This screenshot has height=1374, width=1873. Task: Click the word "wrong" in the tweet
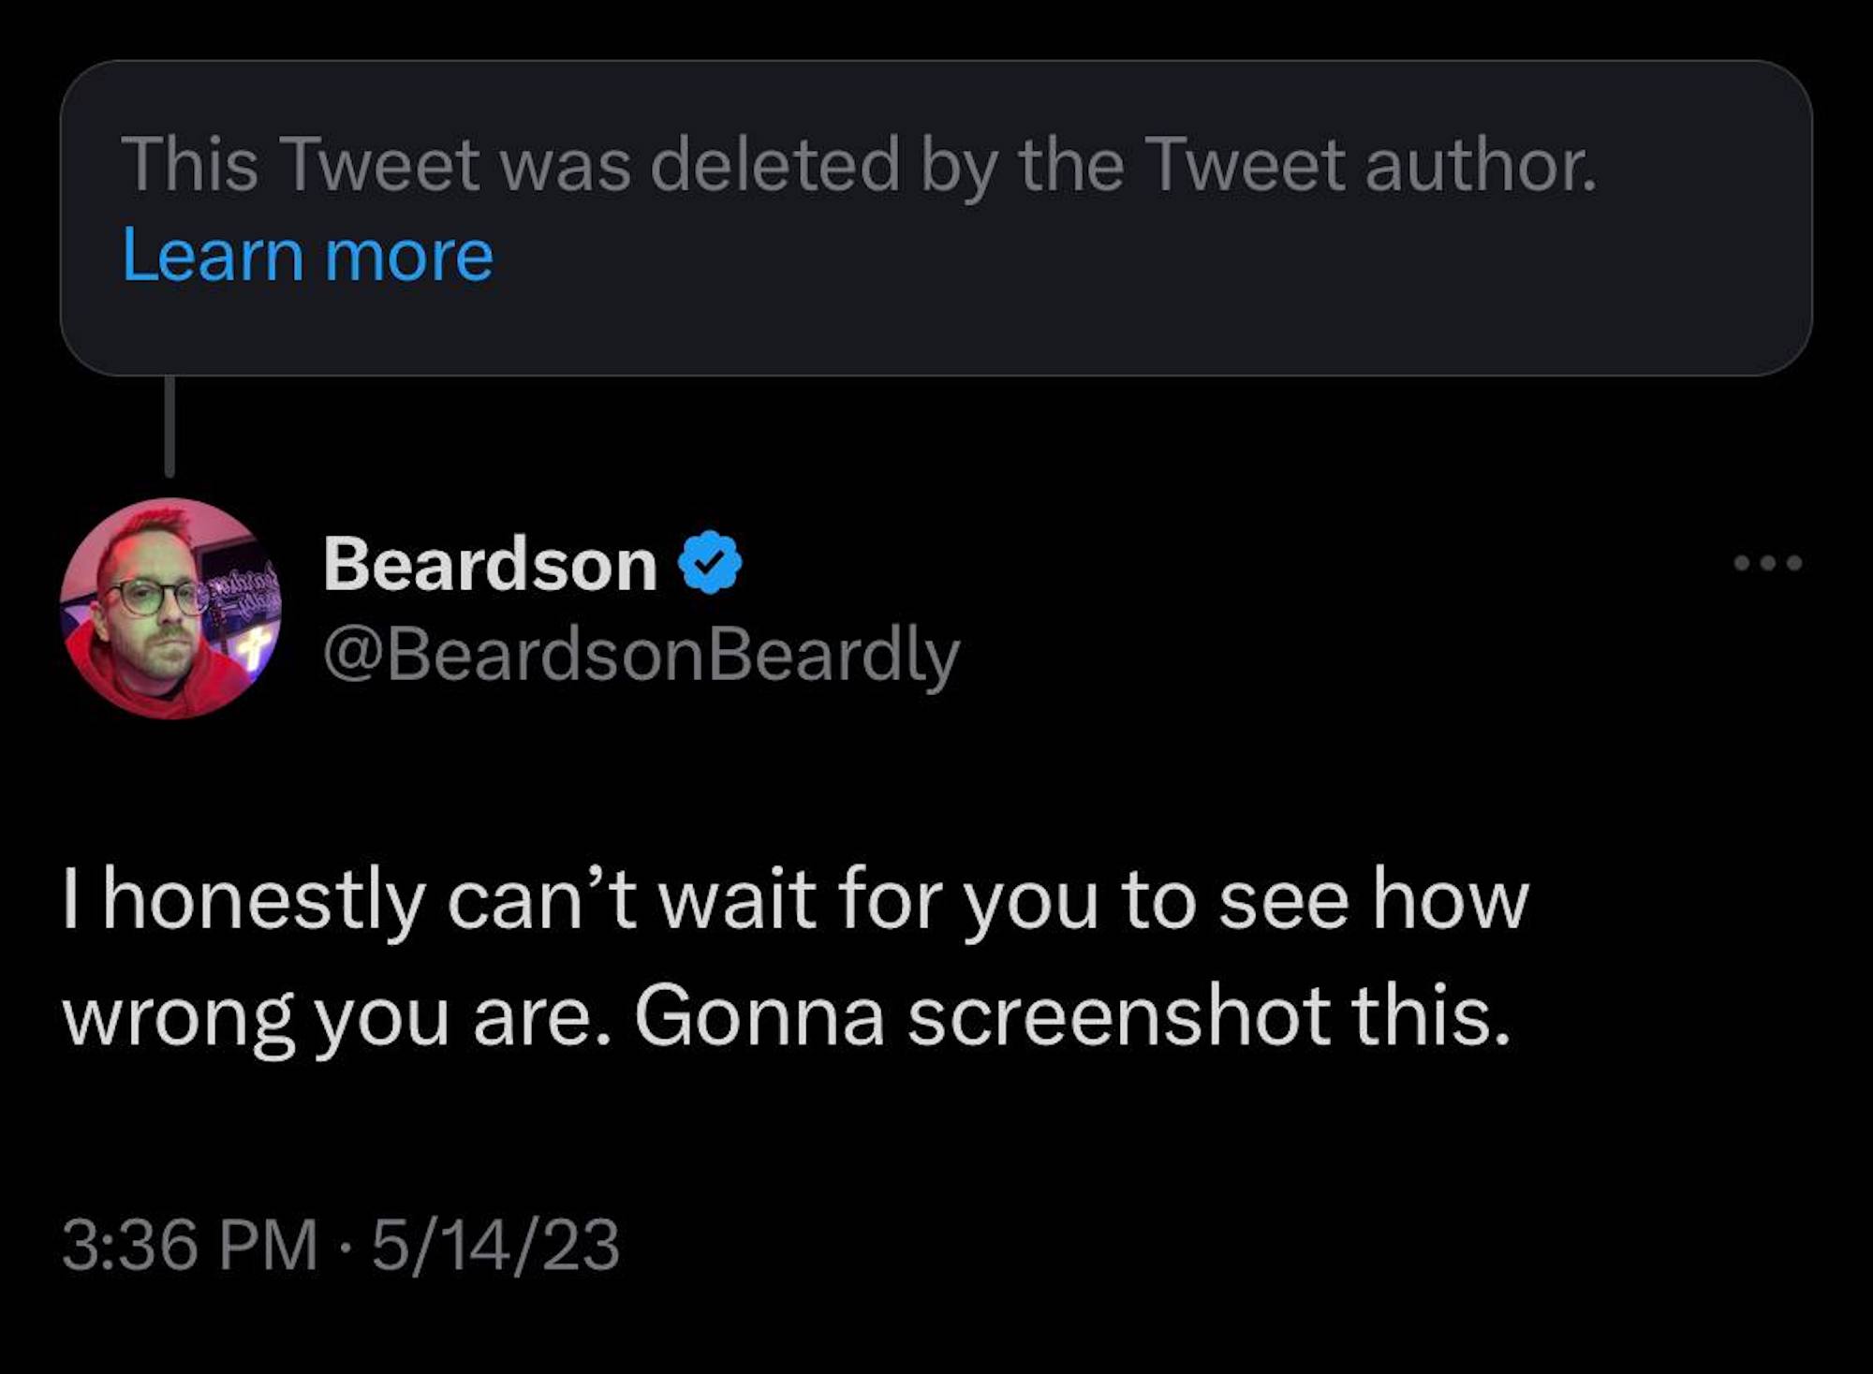178,1018
